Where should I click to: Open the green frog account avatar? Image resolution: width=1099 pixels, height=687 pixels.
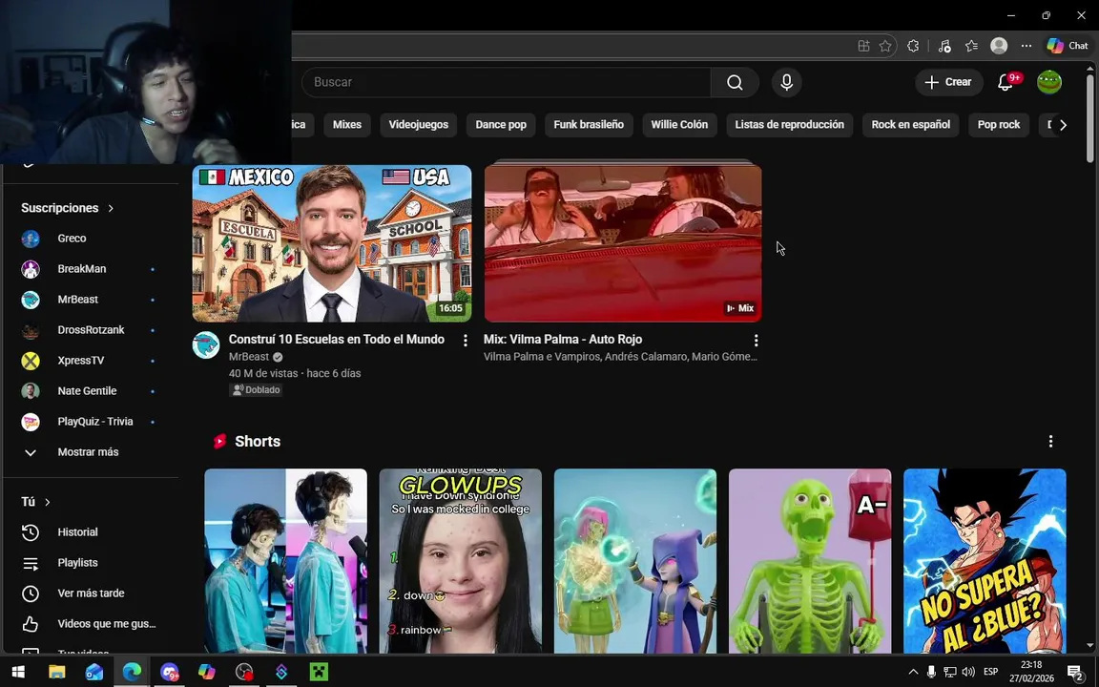[1049, 82]
